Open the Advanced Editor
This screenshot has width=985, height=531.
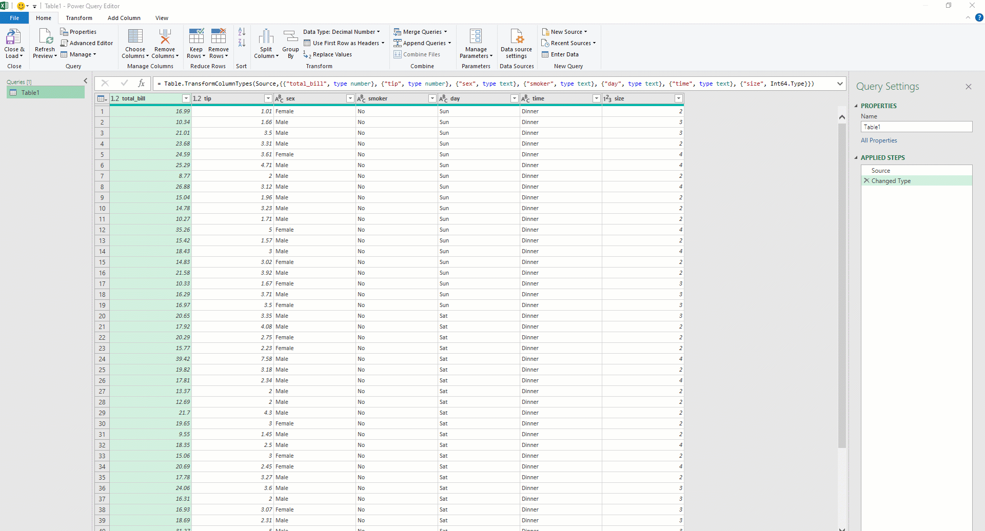[x=87, y=43]
